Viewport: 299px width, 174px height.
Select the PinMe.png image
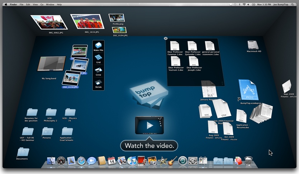(x=117, y=18)
